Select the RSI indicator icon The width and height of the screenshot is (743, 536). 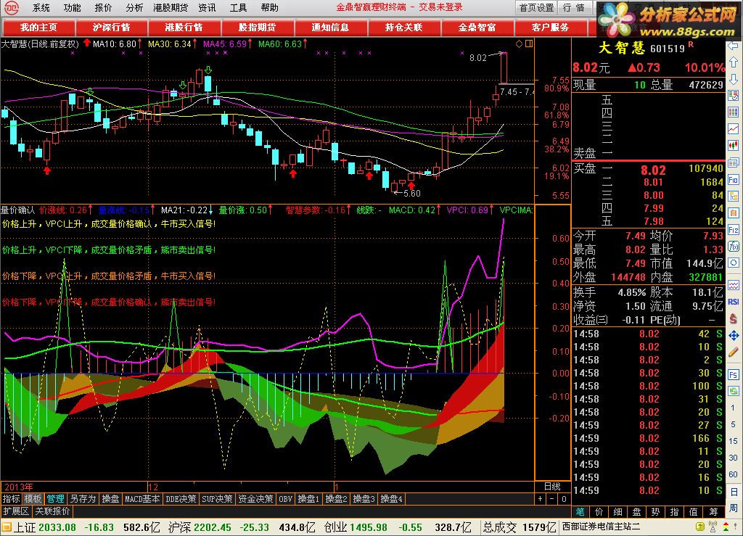733,302
